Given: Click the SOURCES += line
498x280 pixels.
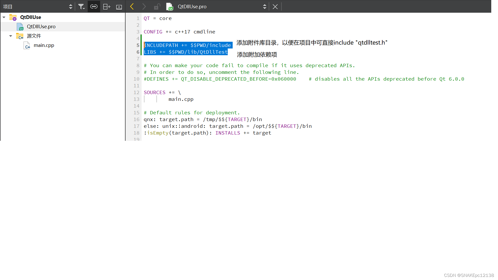Looking at the screenshot, I should coord(162,92).
